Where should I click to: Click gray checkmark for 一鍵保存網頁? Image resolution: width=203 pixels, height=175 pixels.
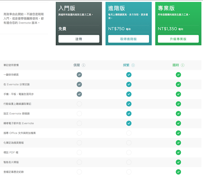coord(79,75)
